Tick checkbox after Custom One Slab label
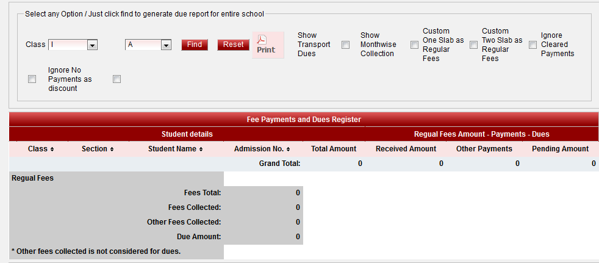 [473, 45]
